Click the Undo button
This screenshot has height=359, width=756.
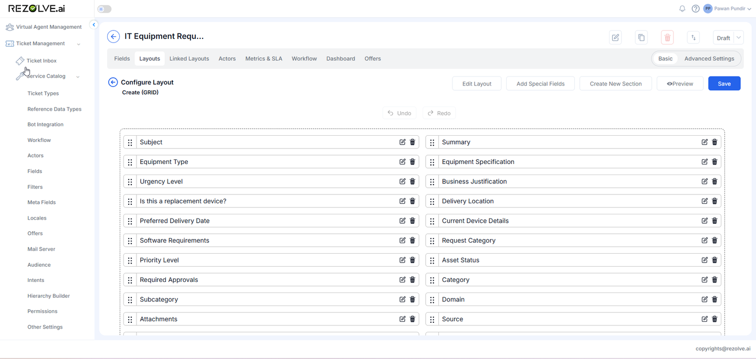400,113
